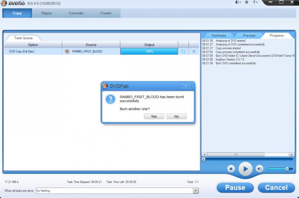Screen dimensions: 299x198
Task: Mute the preview with the speaker icon
Action: (x=259, y=169)
